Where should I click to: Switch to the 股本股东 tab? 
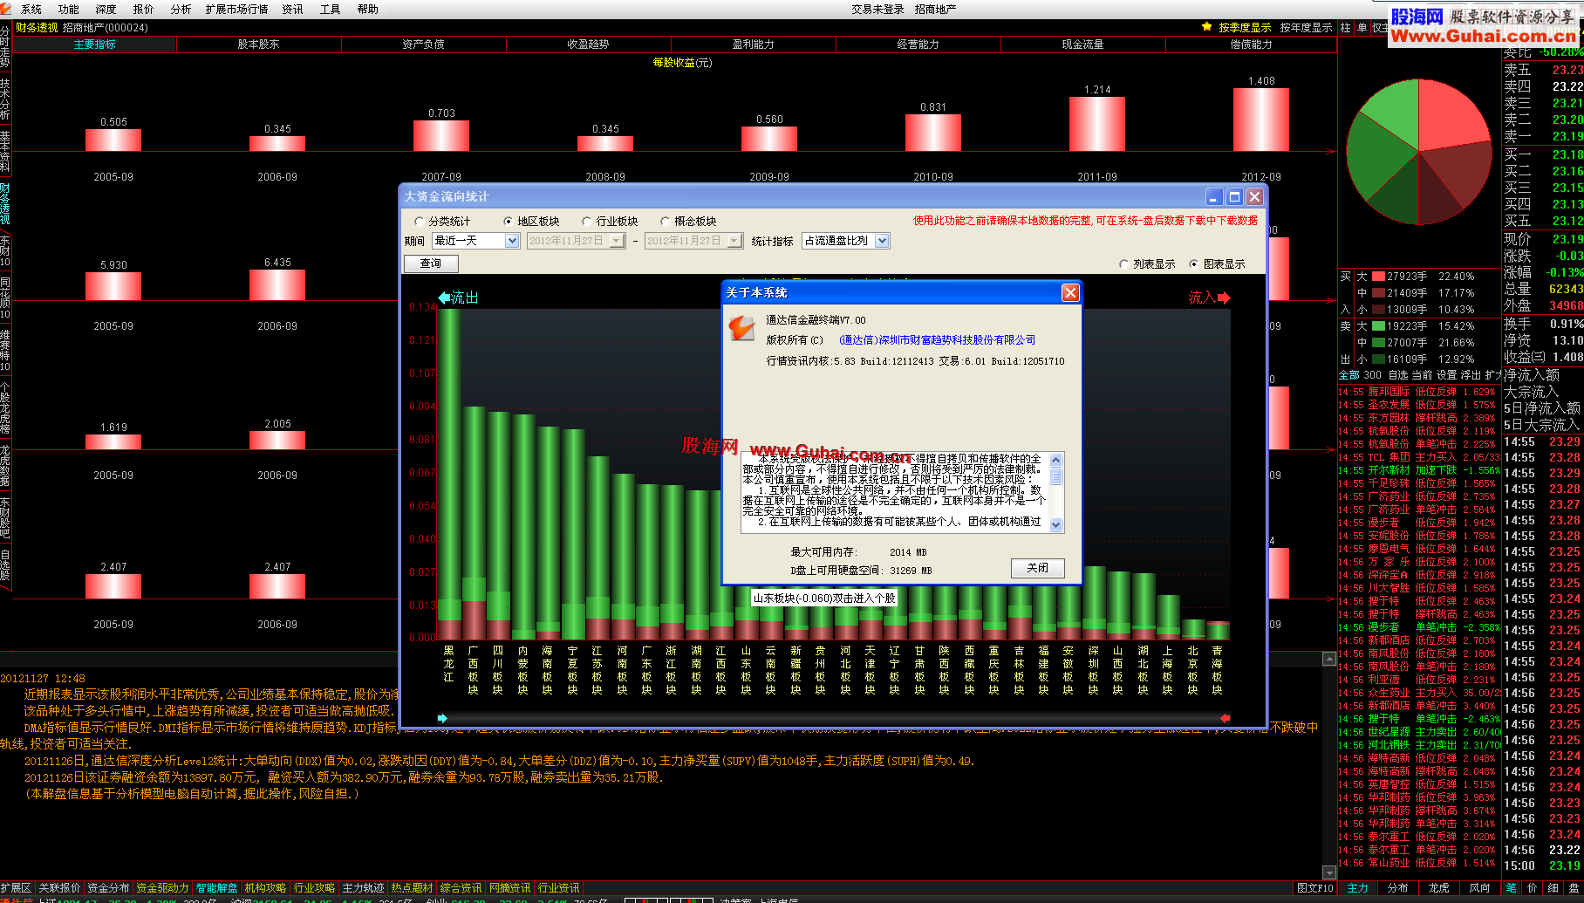259,44
